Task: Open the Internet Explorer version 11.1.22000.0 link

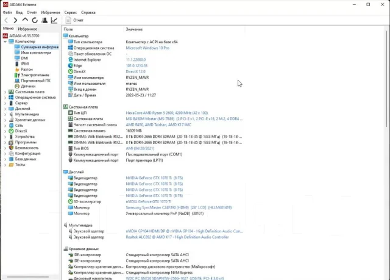Action: click(x=136, y=60)
